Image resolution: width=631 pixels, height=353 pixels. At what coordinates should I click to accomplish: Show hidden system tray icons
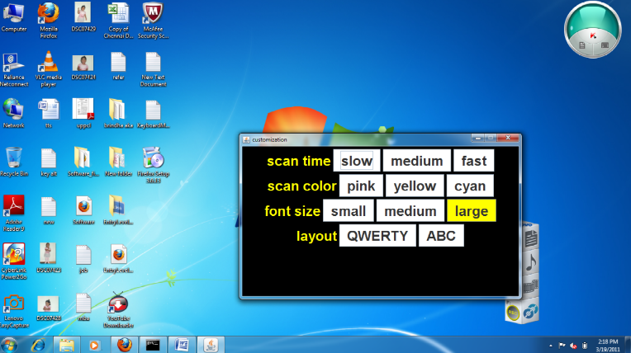click(551, 343)
